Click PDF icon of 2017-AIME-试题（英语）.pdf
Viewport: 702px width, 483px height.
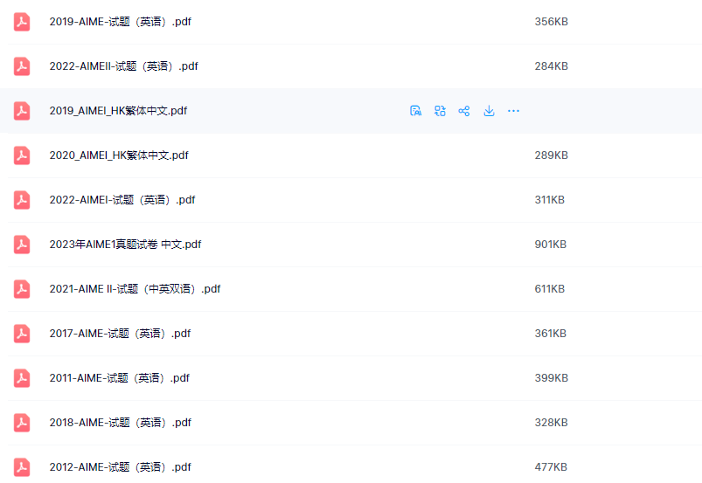[22, 334]
